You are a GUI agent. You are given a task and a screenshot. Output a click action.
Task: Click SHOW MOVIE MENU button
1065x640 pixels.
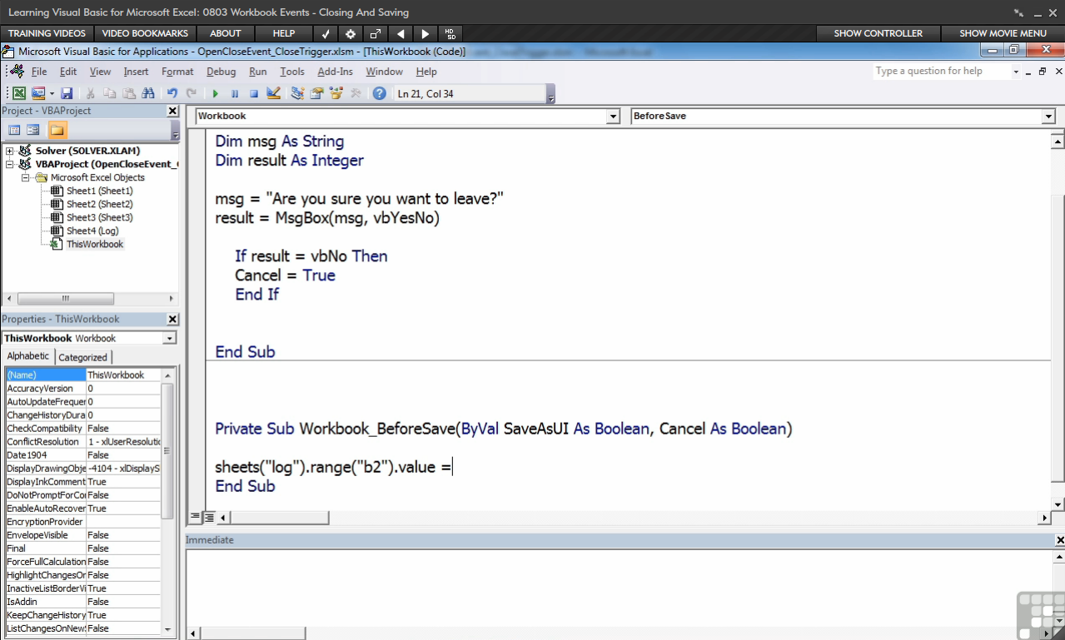[x=1003, y=33]
